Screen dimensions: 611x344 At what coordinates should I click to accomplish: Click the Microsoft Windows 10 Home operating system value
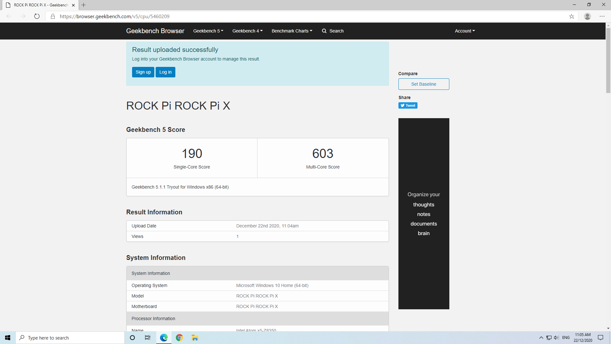[272, 285]
